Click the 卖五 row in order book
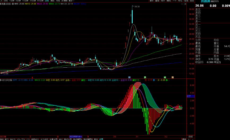 tap(198, 10)
